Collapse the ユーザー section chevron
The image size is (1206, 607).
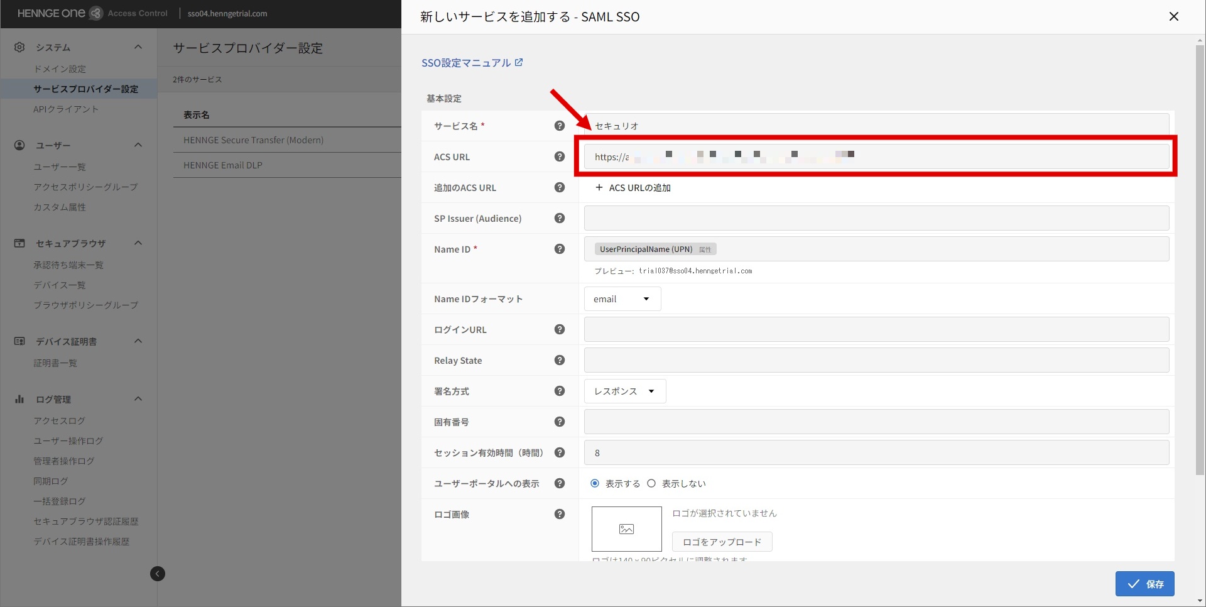(138, 145)
